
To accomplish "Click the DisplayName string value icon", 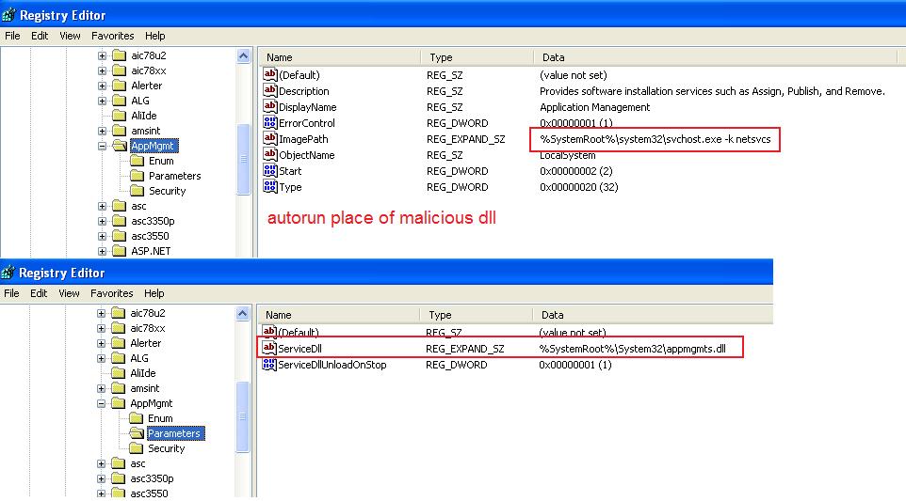I will tap(270, 106).
